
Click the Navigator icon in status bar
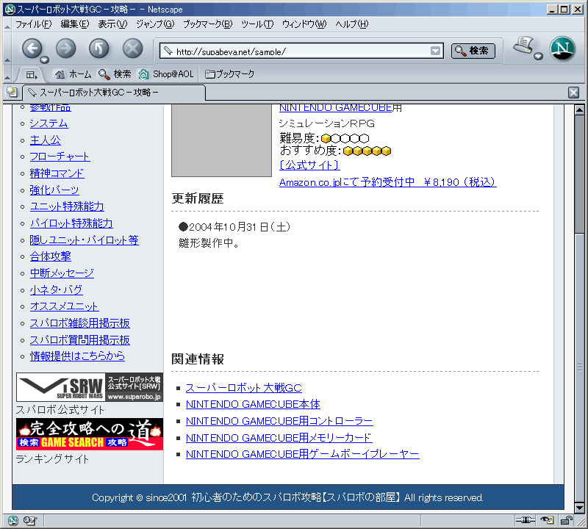pyautogui.click(x=12, y=520)
